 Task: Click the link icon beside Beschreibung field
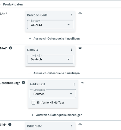click(x=83, y=82)
